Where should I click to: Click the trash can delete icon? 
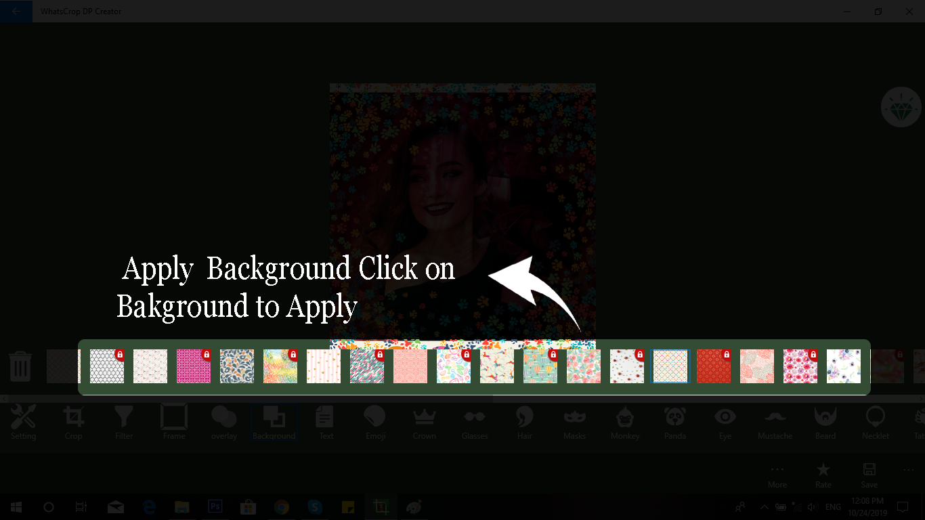point(20,366)
